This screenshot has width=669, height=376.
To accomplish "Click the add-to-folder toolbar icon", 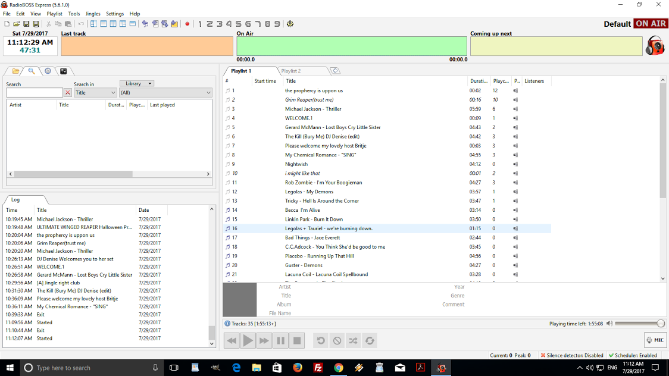I will point(174,24).
